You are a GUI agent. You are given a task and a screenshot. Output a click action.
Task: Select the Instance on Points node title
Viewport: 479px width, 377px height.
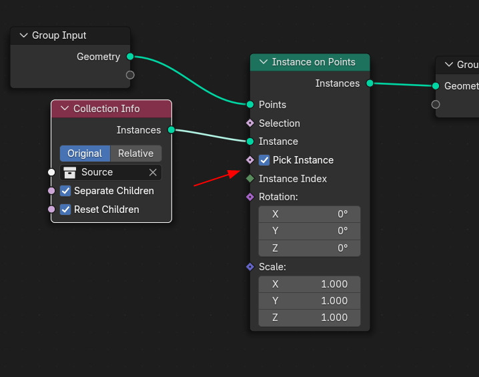(314, 62)
